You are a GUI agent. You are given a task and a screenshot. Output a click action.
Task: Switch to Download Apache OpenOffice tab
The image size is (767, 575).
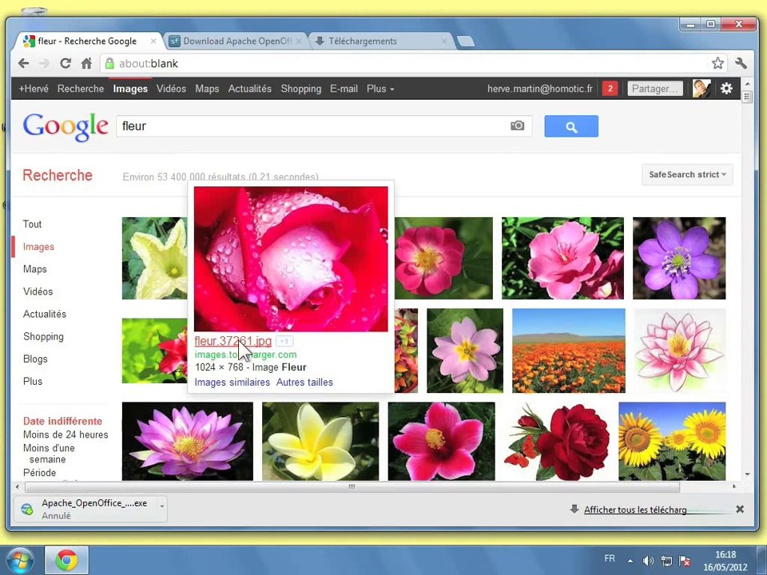236,41
